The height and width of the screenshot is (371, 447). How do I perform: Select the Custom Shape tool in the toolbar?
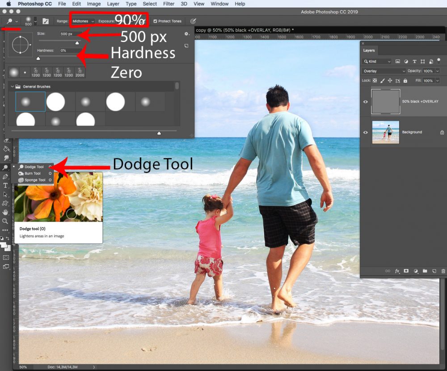(5, 203)
